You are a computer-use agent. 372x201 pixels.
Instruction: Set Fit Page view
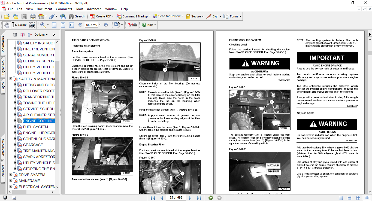[x=63, y=25]
